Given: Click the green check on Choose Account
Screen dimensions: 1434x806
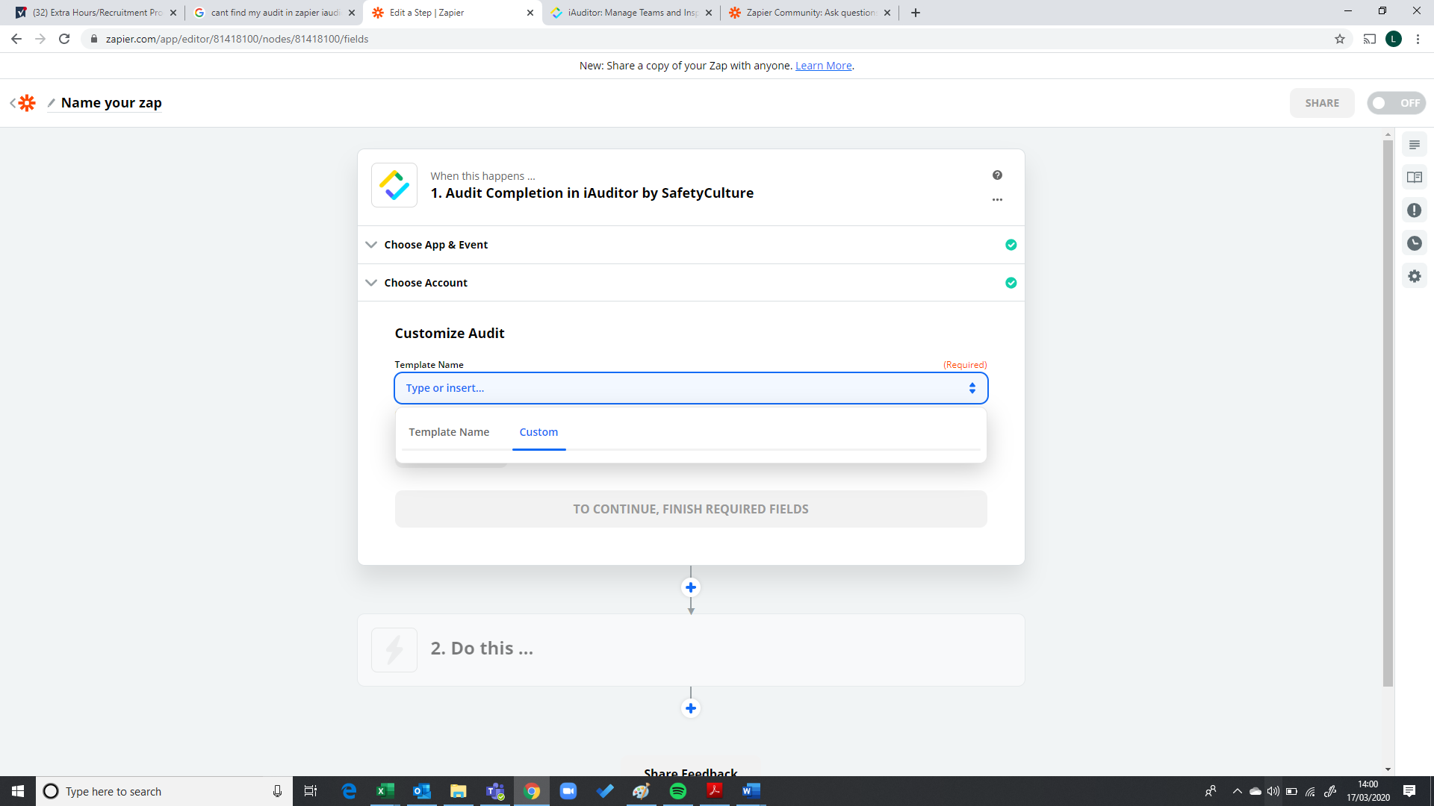Looking at the screenshot, I should point(1011,283).
